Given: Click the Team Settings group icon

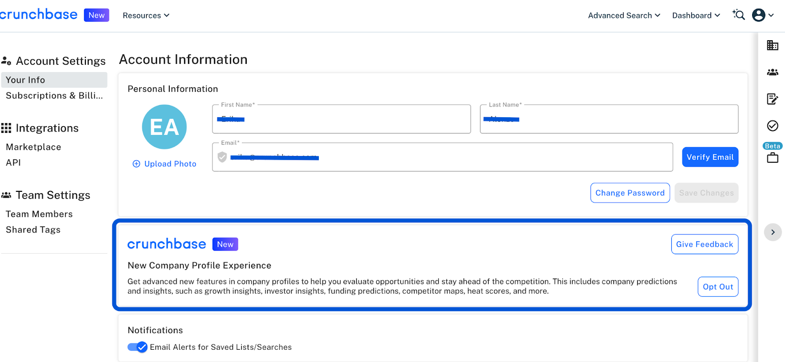Looking at the screenshot, I should 6,195.
